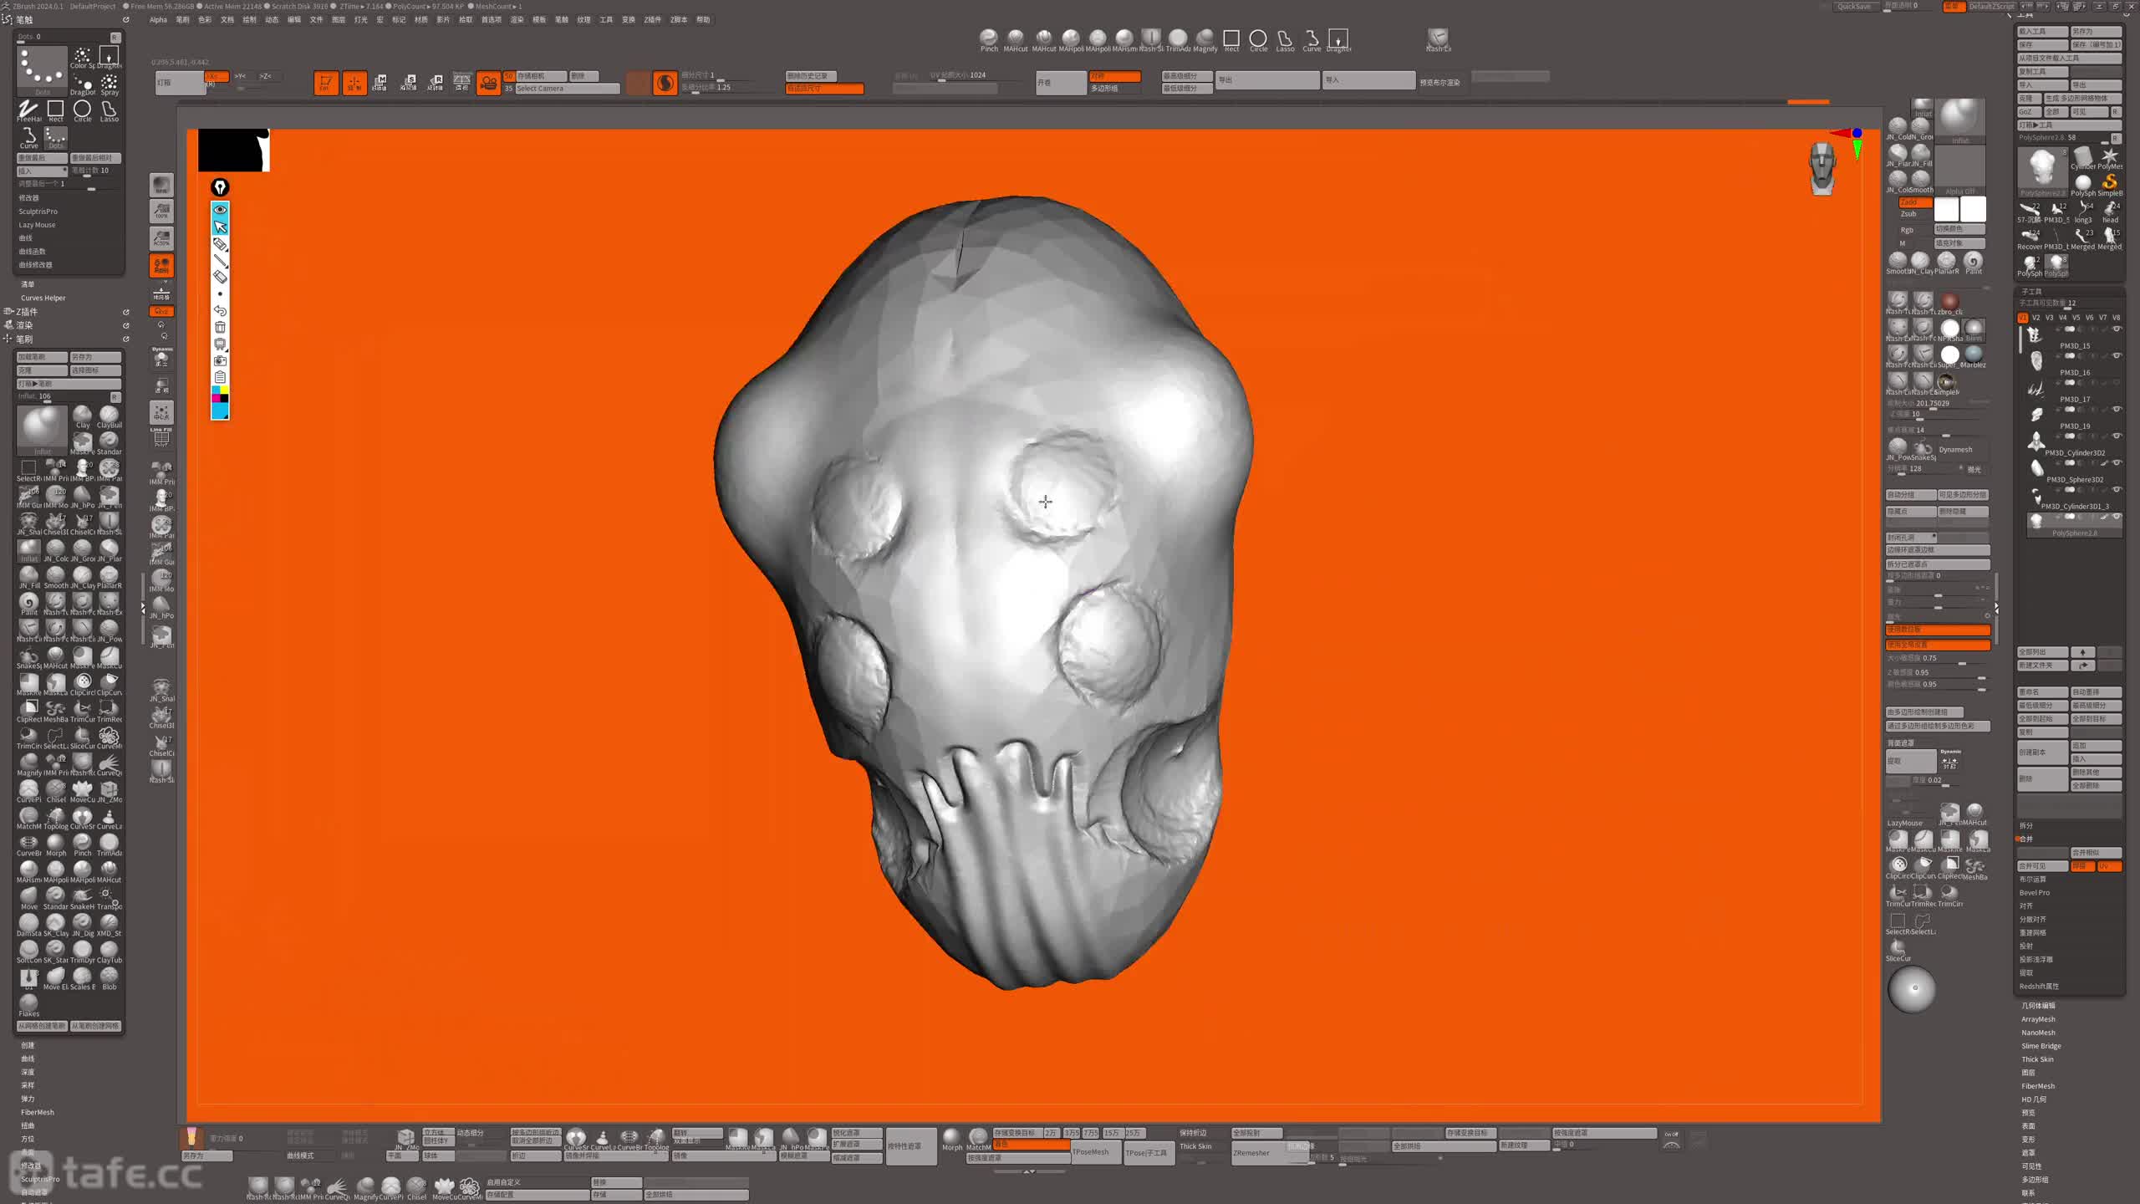
Task: Click the Select Camera button
Action: (x=567, y=89)
